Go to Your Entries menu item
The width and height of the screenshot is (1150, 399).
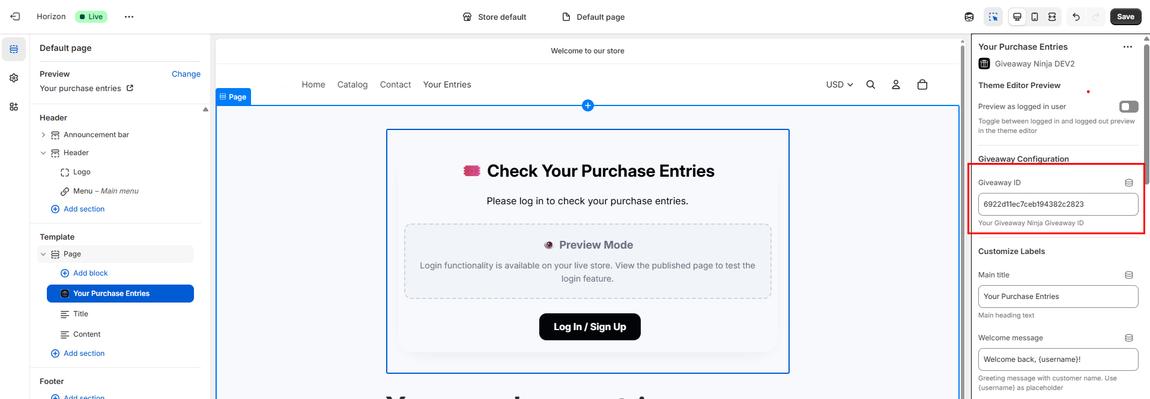point(447,84)
